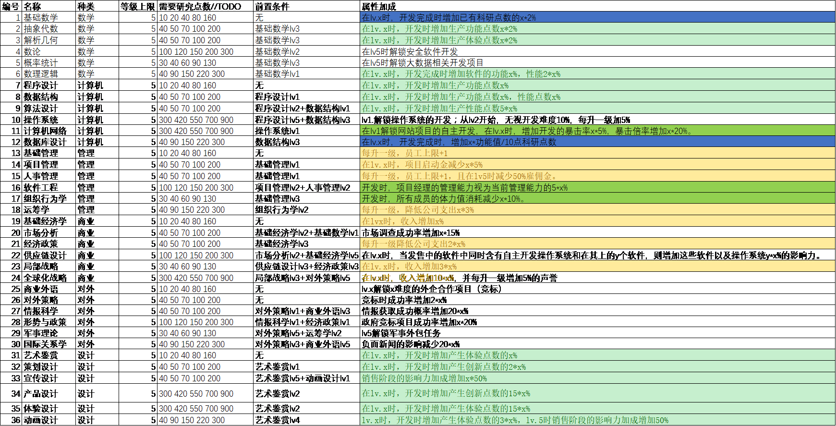Select the name cell 计算机网络

pos(49,131)
